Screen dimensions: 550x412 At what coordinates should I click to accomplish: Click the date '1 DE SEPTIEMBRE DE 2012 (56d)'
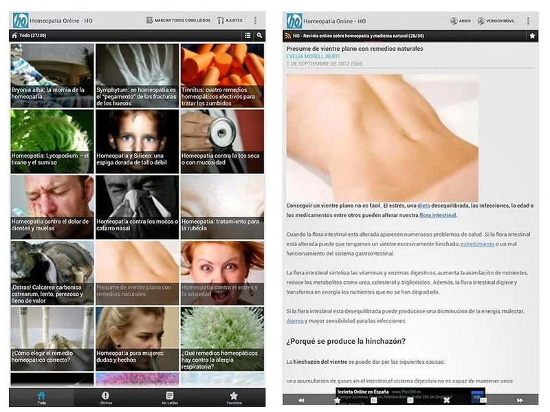coord(324,64)
